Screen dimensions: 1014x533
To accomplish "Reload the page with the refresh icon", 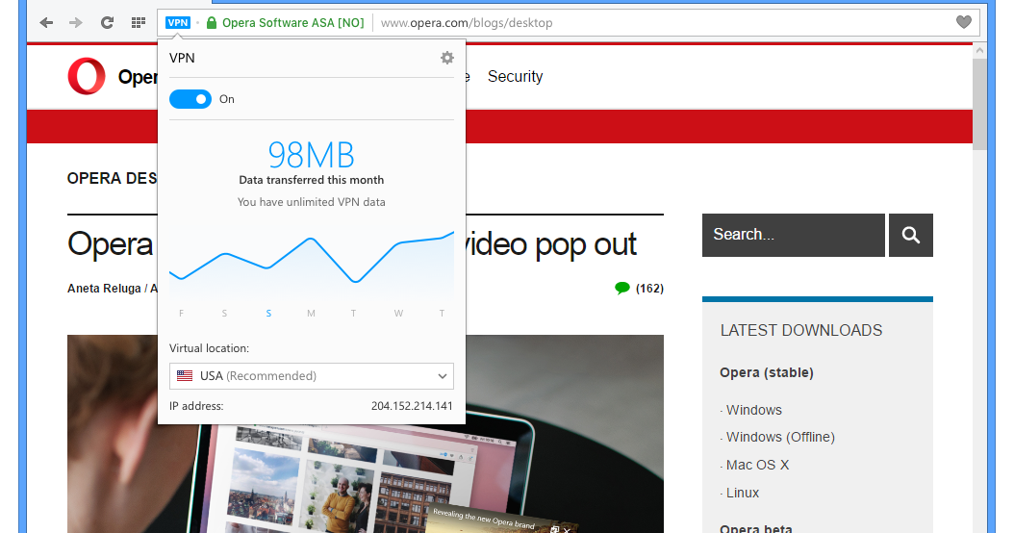I will [x=107, y=23].
